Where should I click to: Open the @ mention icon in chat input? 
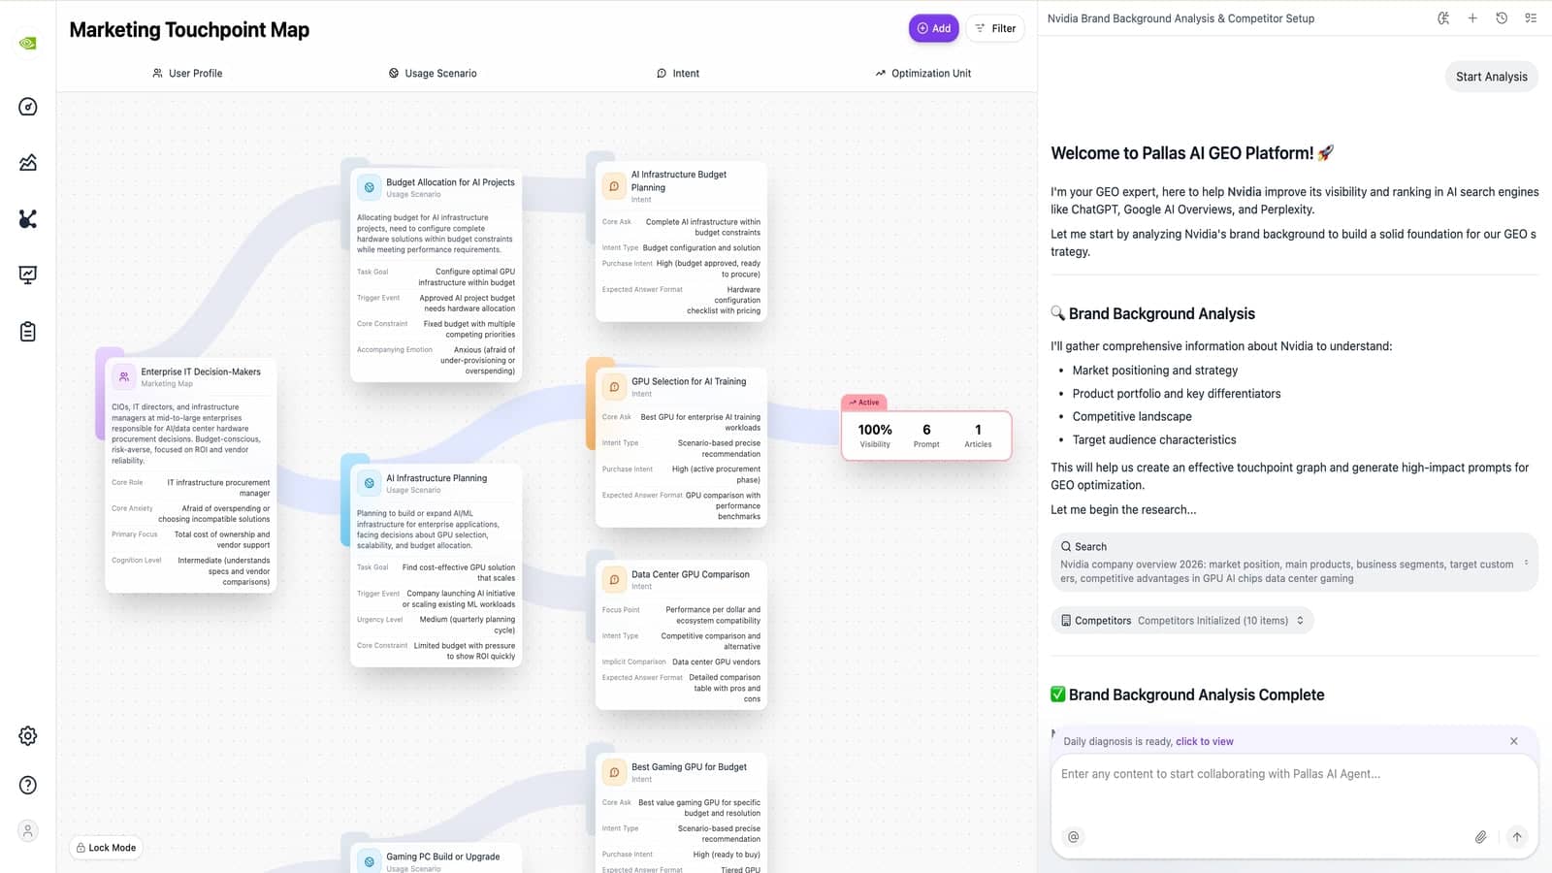click(x=1073, y=836)
